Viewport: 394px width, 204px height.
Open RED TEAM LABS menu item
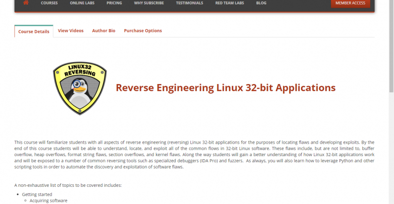(x=229, y=3)
